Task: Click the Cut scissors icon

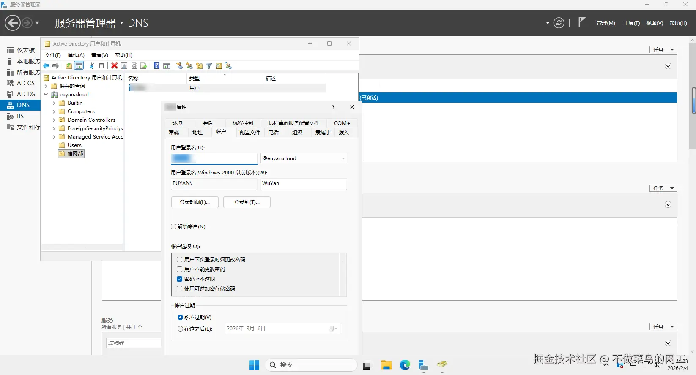Action: click(x=92, y=65)
